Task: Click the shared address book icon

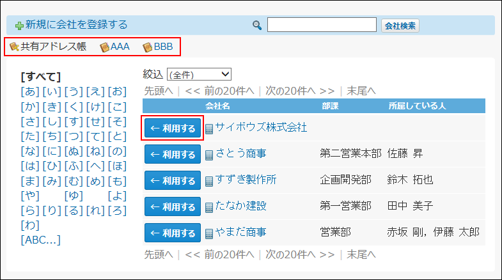Action: pos(15,47)
